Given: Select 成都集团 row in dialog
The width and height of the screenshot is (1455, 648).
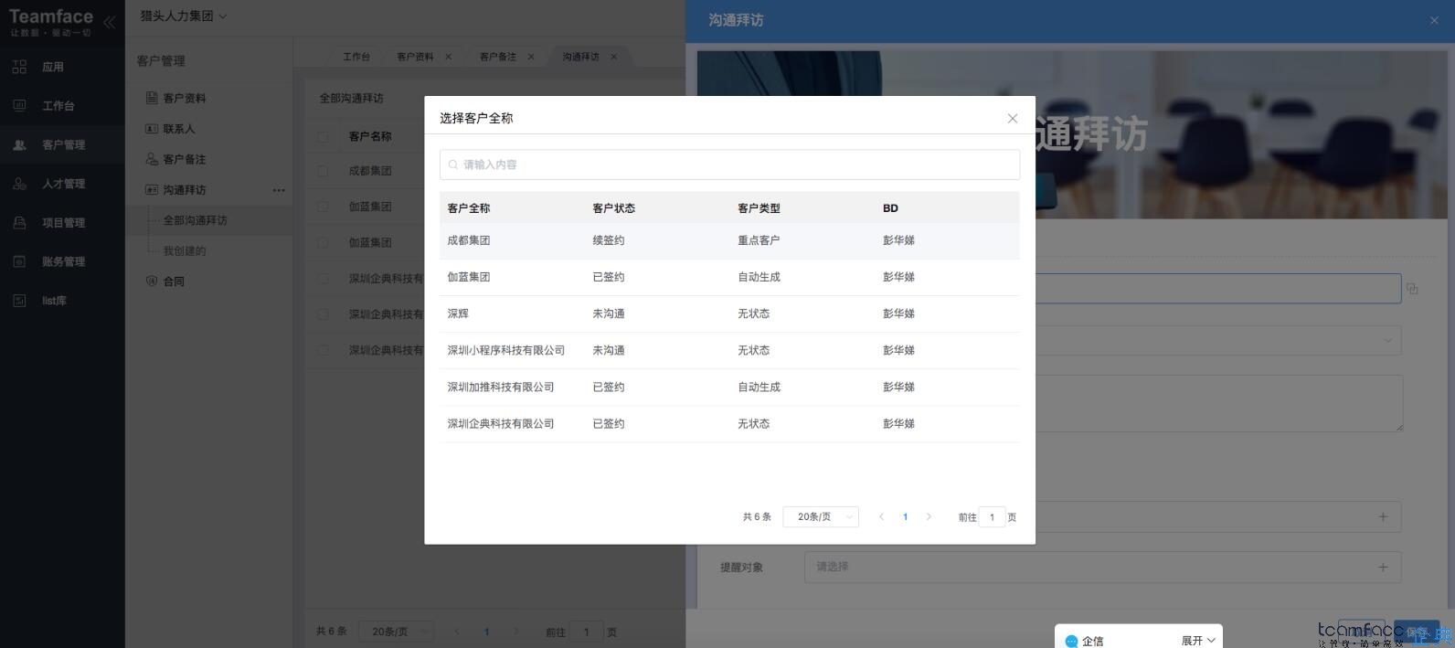Looking at the screenshot, I should coord(729,240).
